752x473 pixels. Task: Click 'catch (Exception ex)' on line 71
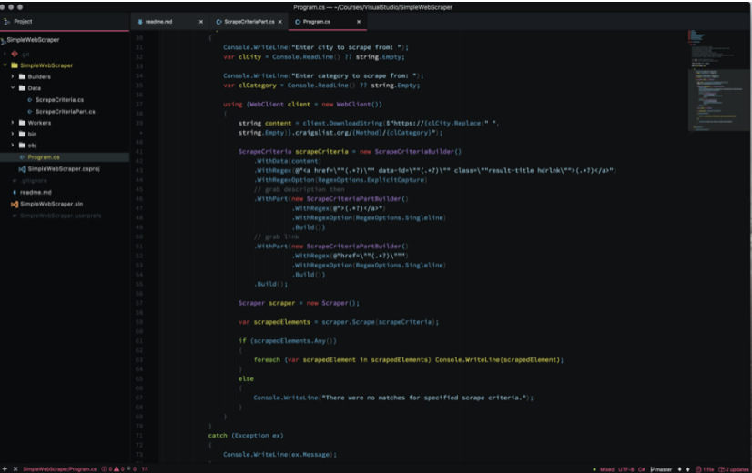tap(246, 436)
